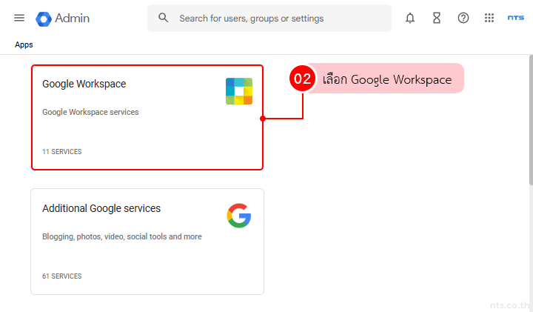
Task: Click the Google G logo
Action: [238, 216]
